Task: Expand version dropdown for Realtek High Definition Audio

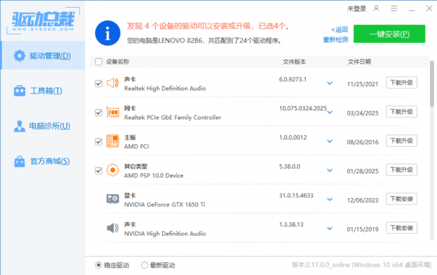Action: pyautogui.click(x=330, y=83)
